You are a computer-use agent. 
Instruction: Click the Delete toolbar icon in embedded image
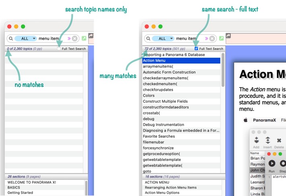coord(279,143)
